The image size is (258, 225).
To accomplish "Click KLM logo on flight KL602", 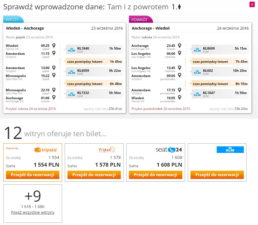I will pos(197,72).
